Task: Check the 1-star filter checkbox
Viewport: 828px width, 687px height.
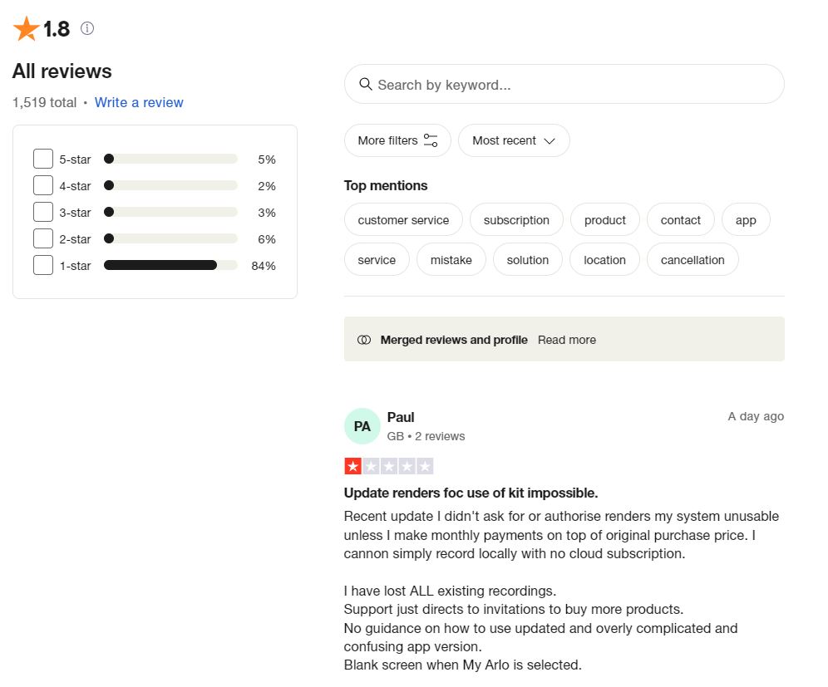Action: click(43, 265)
